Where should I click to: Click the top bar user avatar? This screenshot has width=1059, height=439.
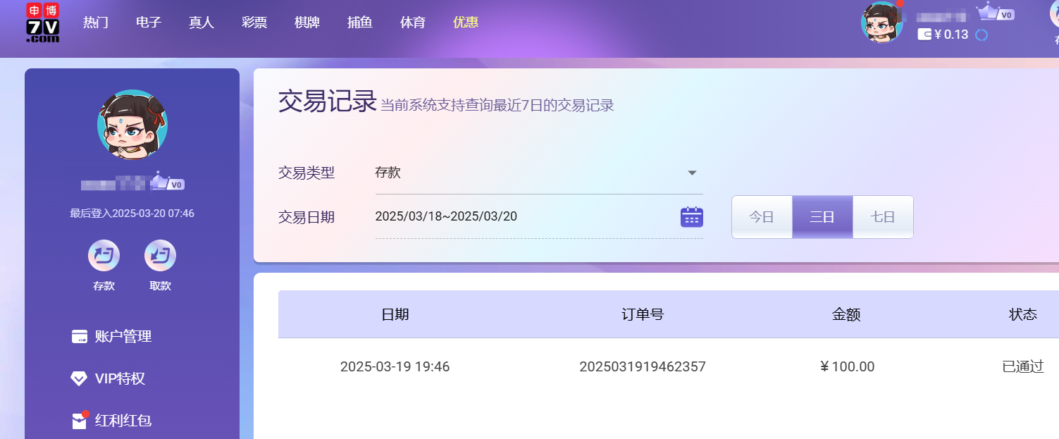[x=881, y=23]
